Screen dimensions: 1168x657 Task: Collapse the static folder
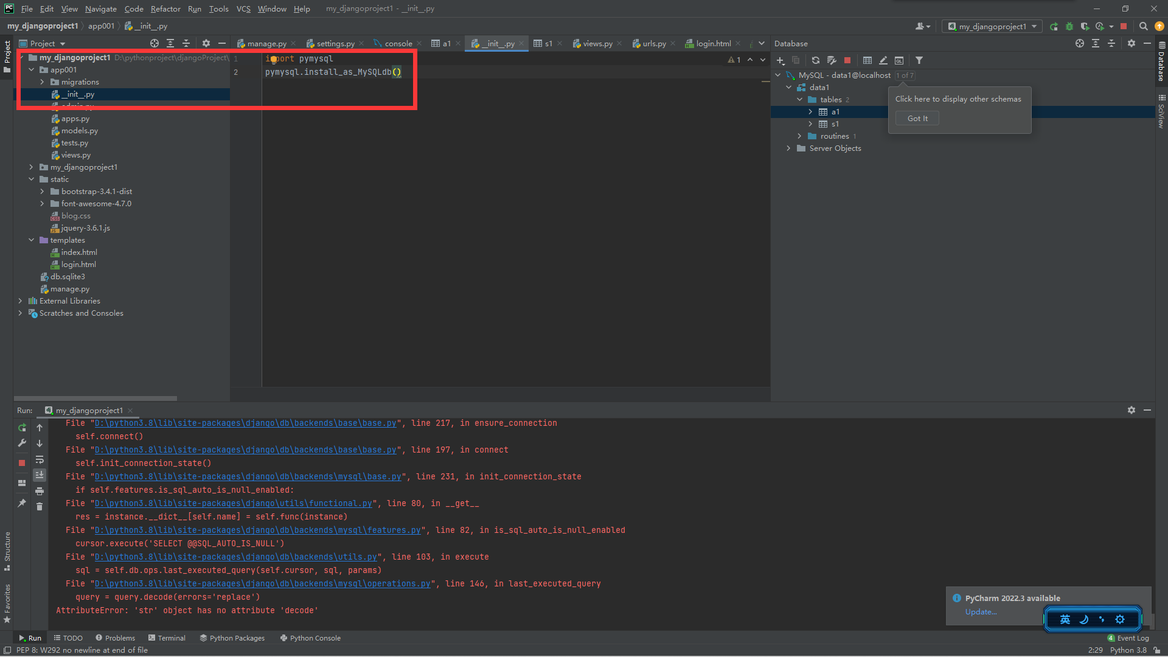[x=32, y=179]
